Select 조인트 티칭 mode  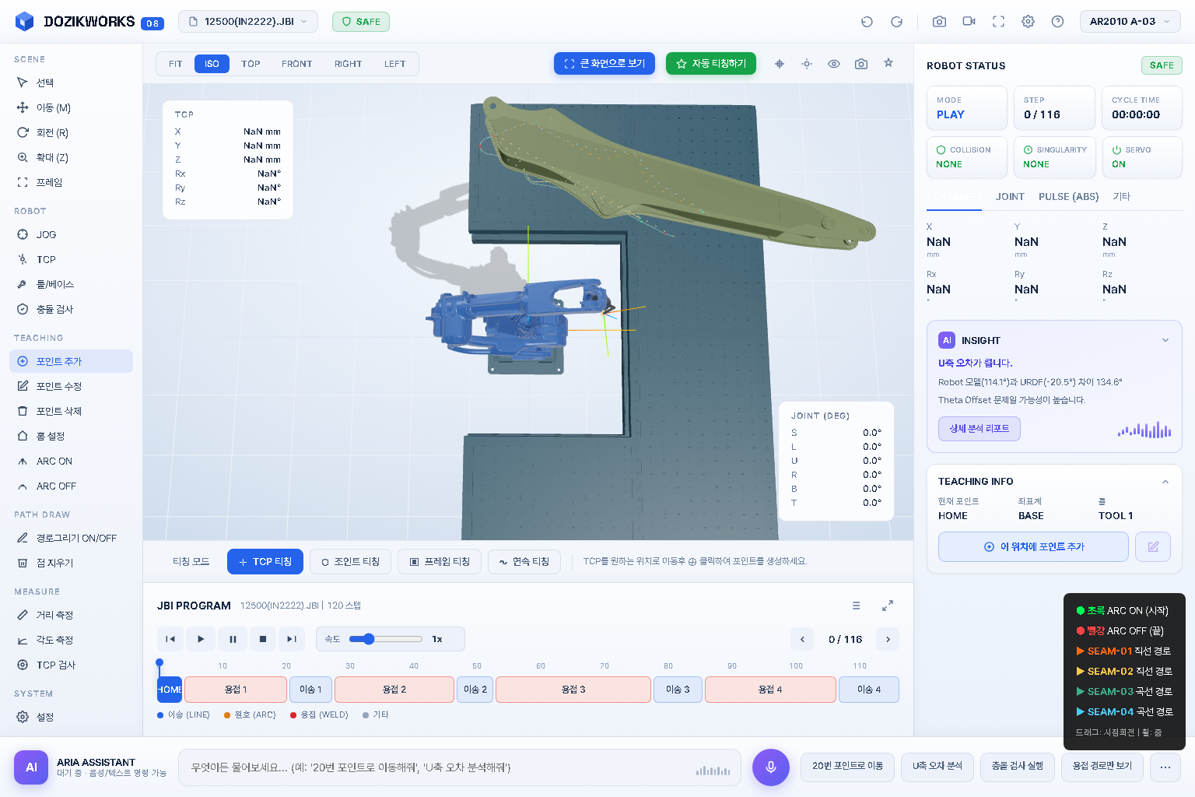(350, 561)
